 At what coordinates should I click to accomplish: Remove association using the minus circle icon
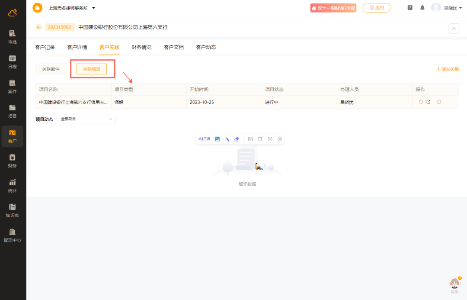439,102
